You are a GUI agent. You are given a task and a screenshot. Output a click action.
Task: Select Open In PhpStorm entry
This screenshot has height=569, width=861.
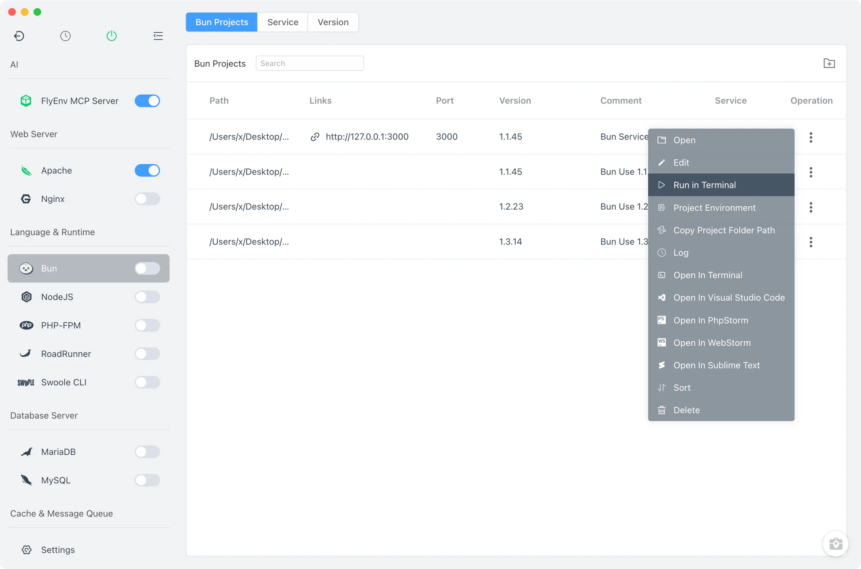coord(721,320)
